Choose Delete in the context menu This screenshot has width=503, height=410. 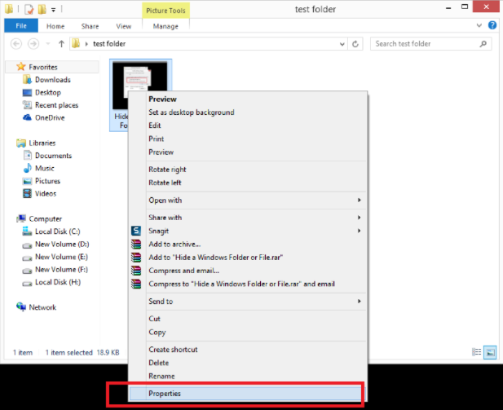pyautogui.click(x=159, y=363)
